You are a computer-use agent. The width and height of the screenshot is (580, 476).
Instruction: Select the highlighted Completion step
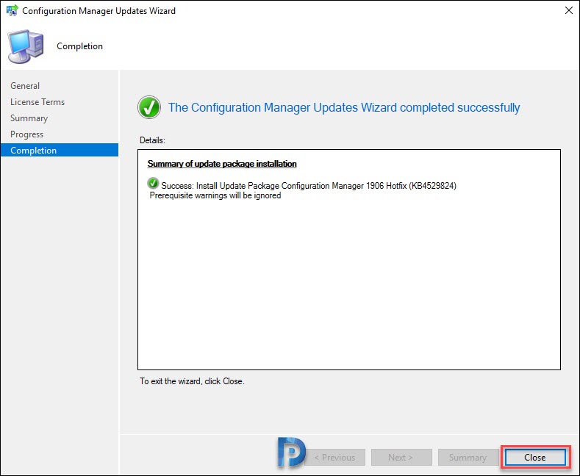60,150
